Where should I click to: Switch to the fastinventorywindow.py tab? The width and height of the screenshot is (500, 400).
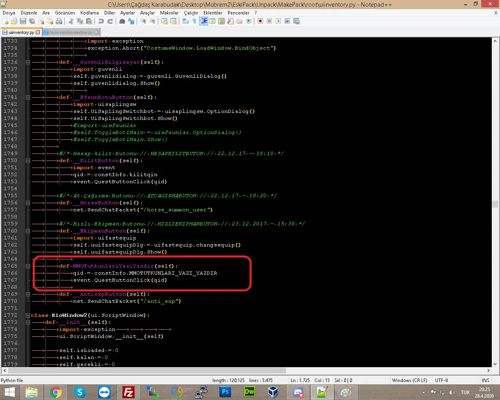point(71,32)
